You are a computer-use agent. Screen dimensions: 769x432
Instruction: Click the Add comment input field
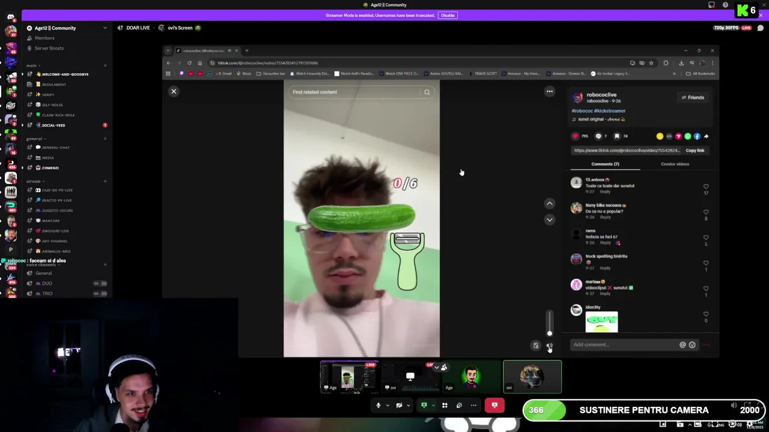[x=624, y=344]
